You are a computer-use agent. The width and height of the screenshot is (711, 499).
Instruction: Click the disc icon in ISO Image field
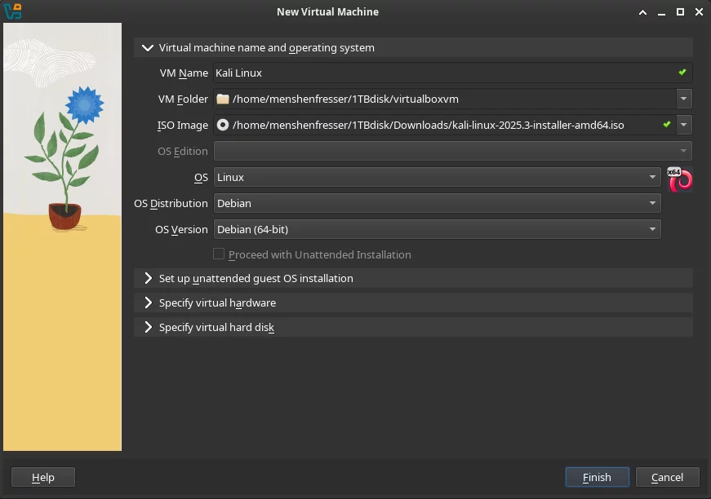pyautogui.click(x=223, y=126)
